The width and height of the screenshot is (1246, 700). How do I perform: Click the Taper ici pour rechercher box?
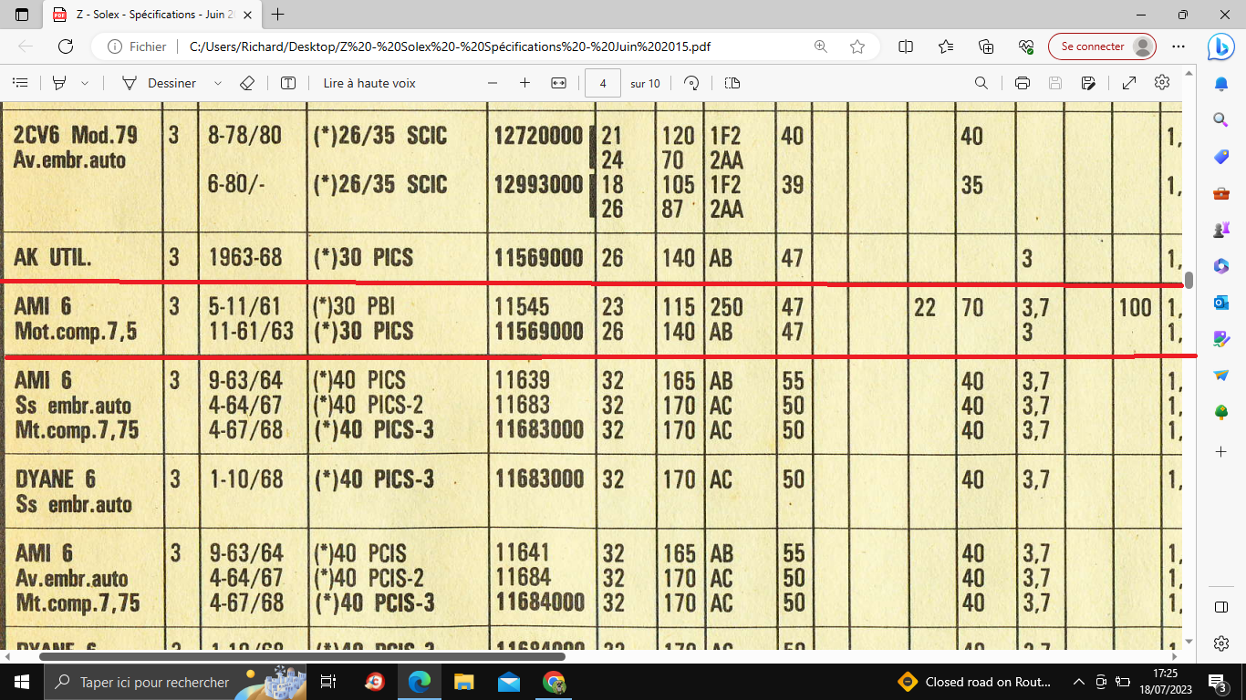pos(154,682)
